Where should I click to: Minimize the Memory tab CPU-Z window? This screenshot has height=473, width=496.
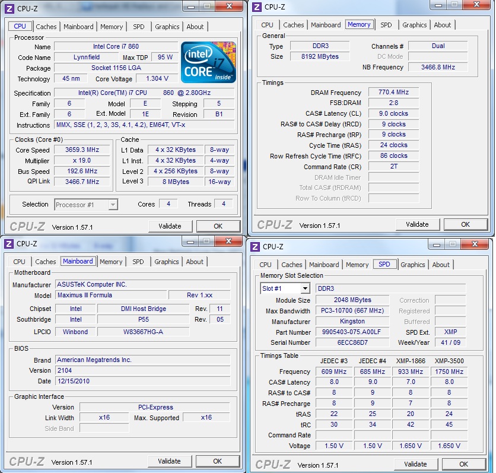tap(438, 5)
